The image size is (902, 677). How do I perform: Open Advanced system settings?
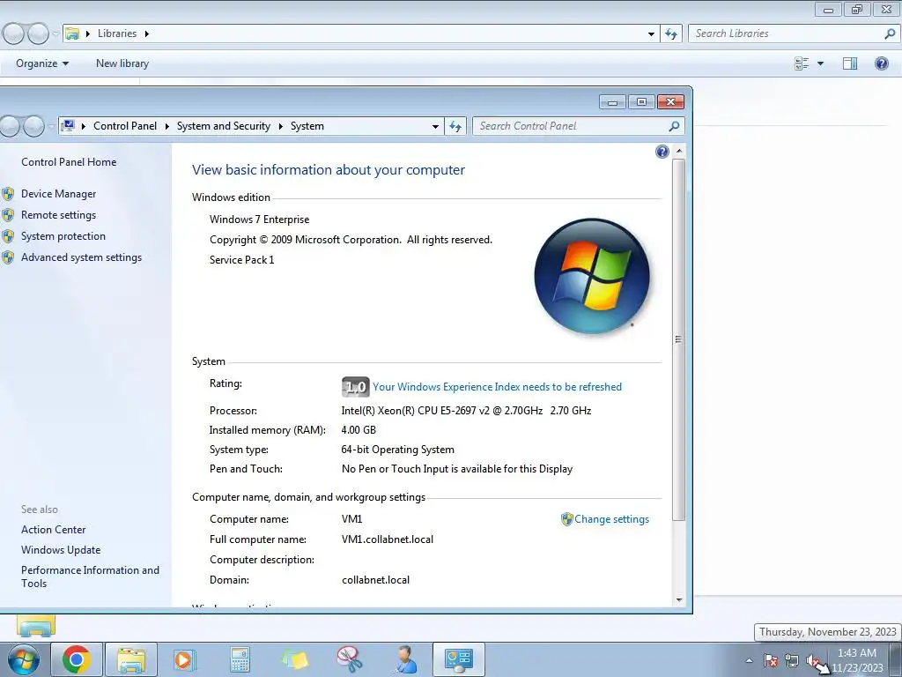(81, 257)
